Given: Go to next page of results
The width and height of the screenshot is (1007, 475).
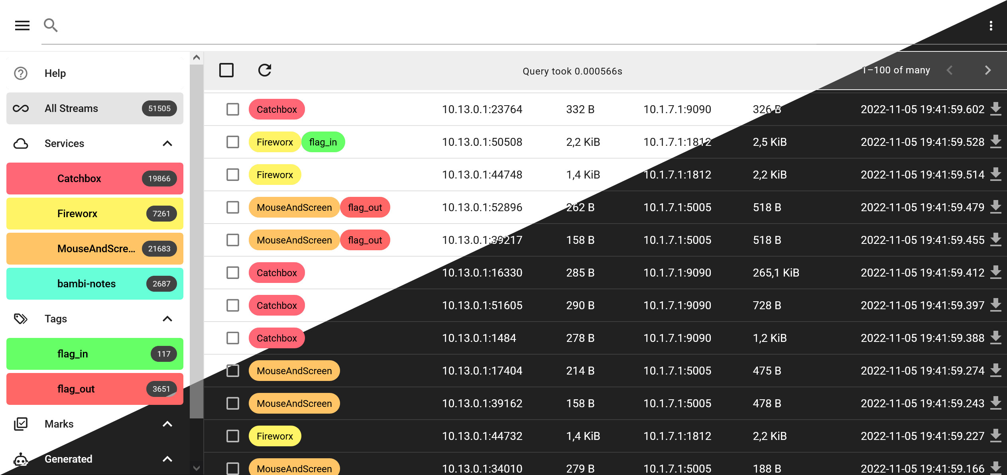Looking at the screenshot, I should (987, 71).
